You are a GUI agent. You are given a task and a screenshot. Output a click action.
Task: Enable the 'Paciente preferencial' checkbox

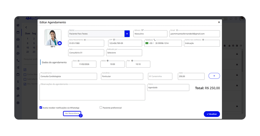coord(101,107)
